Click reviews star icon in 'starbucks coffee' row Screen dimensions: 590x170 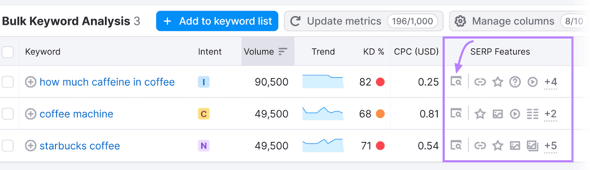tap(497, 146)
